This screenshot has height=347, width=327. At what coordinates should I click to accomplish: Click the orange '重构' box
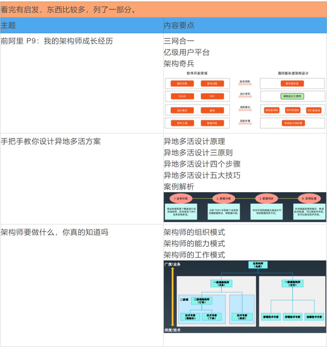212,110
